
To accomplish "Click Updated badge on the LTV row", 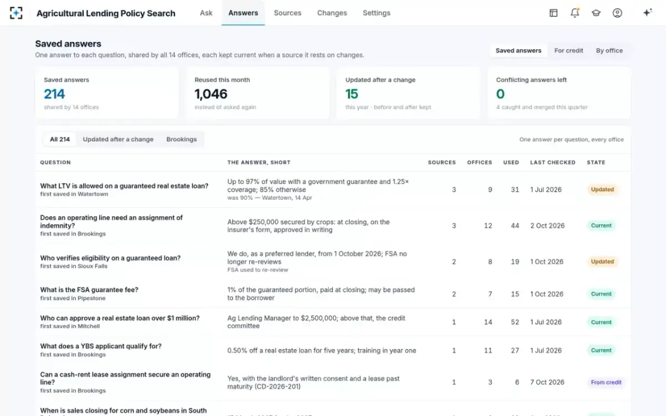I will [602, 190].
